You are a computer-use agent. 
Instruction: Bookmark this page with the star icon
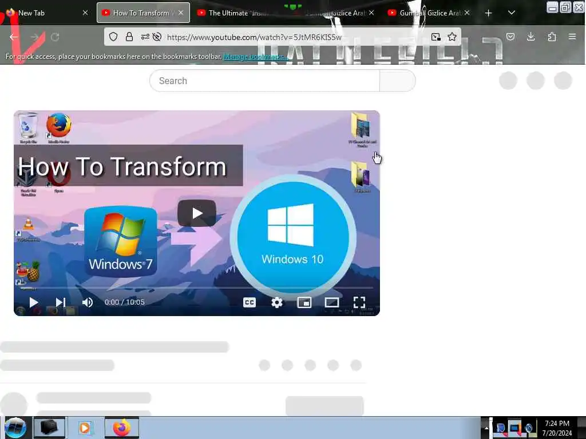point(452,37)
